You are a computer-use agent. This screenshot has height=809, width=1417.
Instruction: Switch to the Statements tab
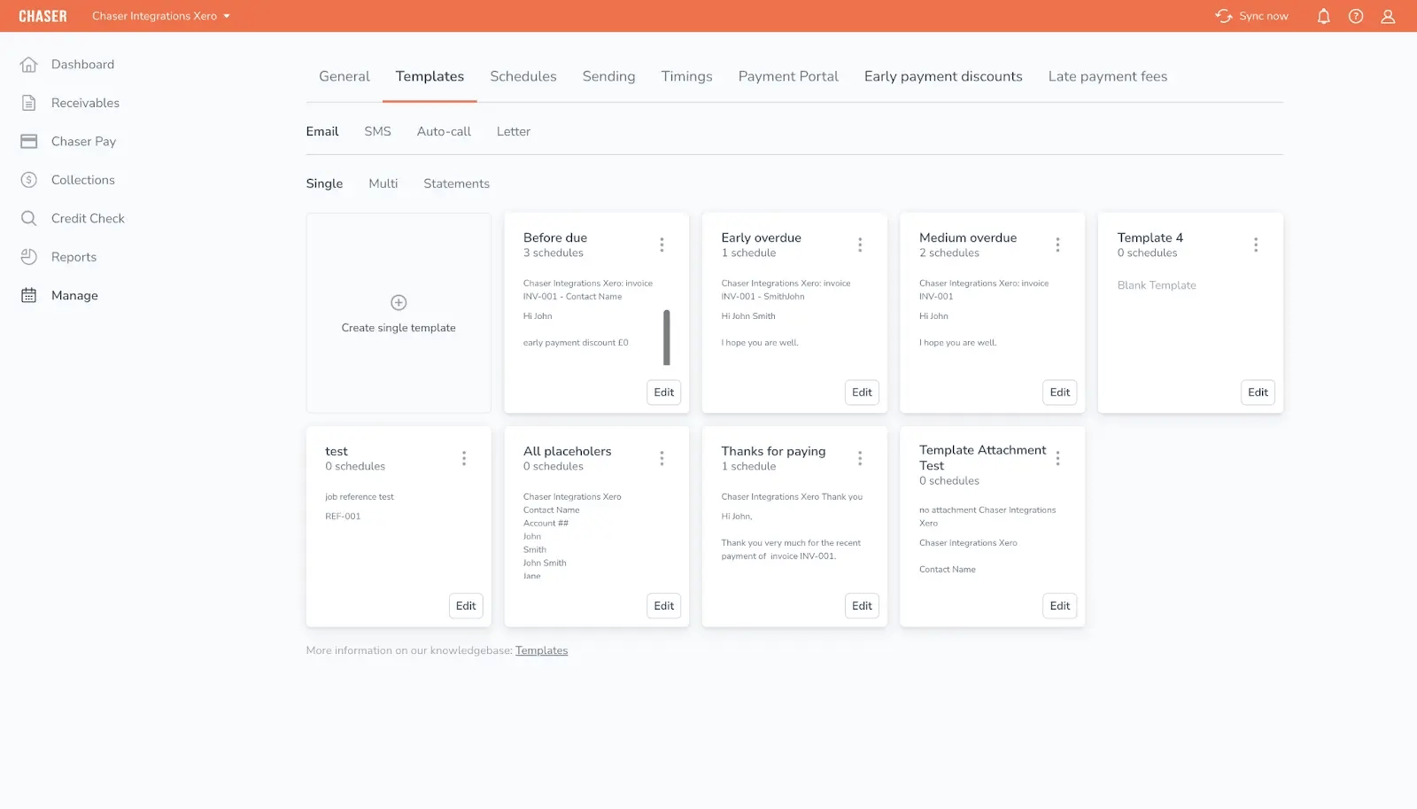coord(456,183)
